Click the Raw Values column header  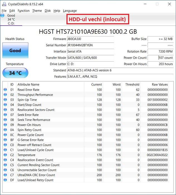click(155, 84)
